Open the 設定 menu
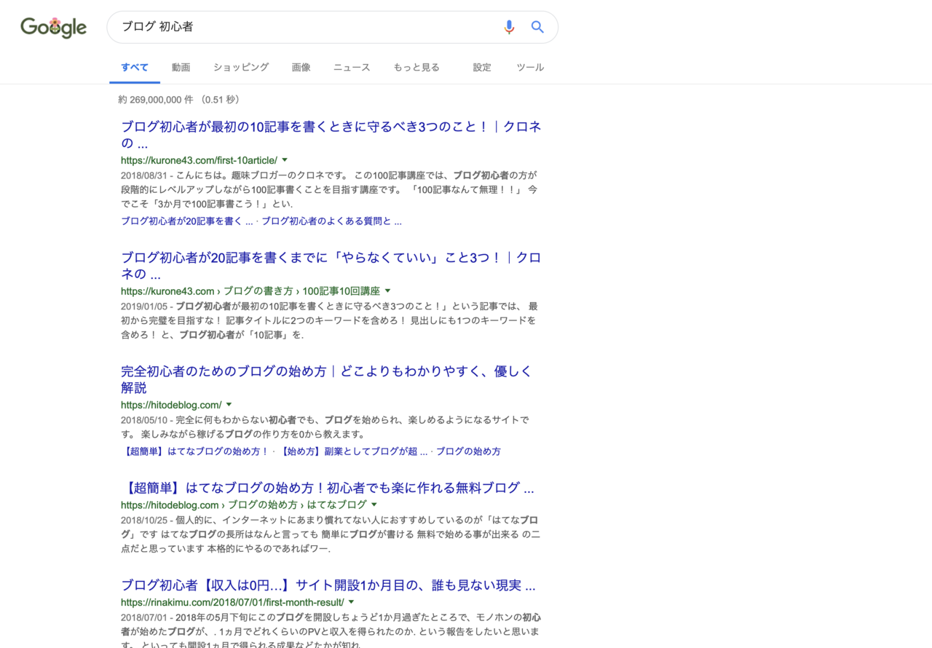This screenshot has width=932, height=648. click(x=482, y=67)
